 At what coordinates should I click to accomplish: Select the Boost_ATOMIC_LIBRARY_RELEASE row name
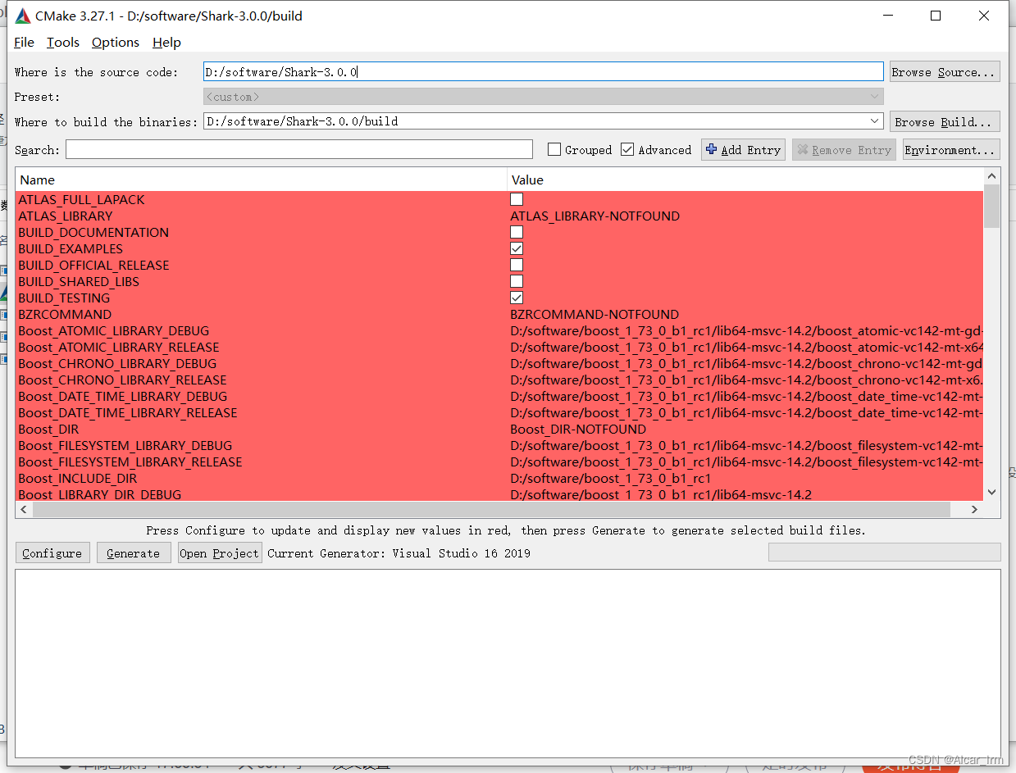[119, 347]
